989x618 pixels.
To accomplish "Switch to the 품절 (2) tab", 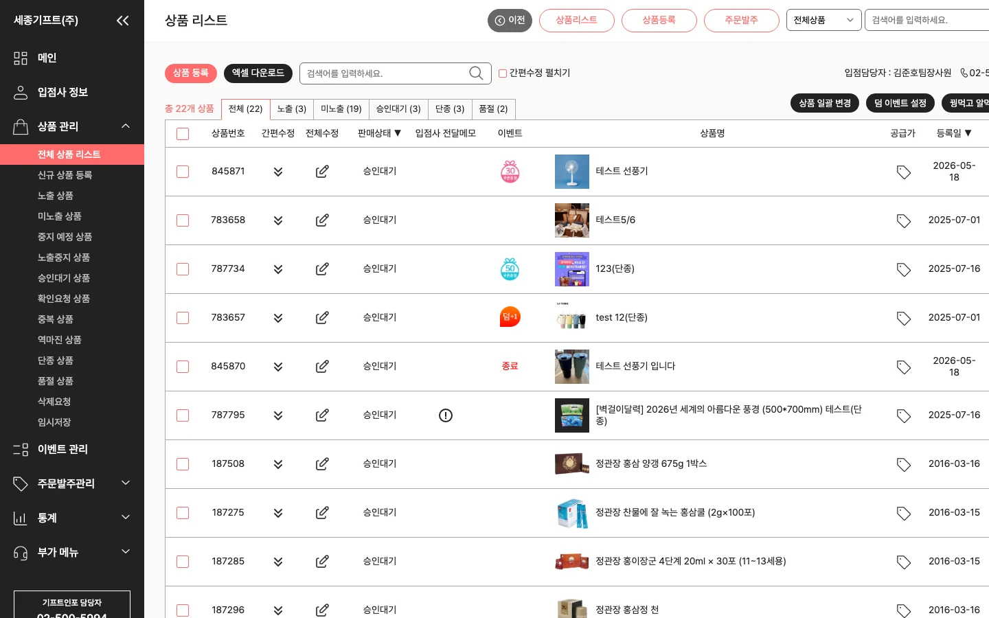I will 493,109.
